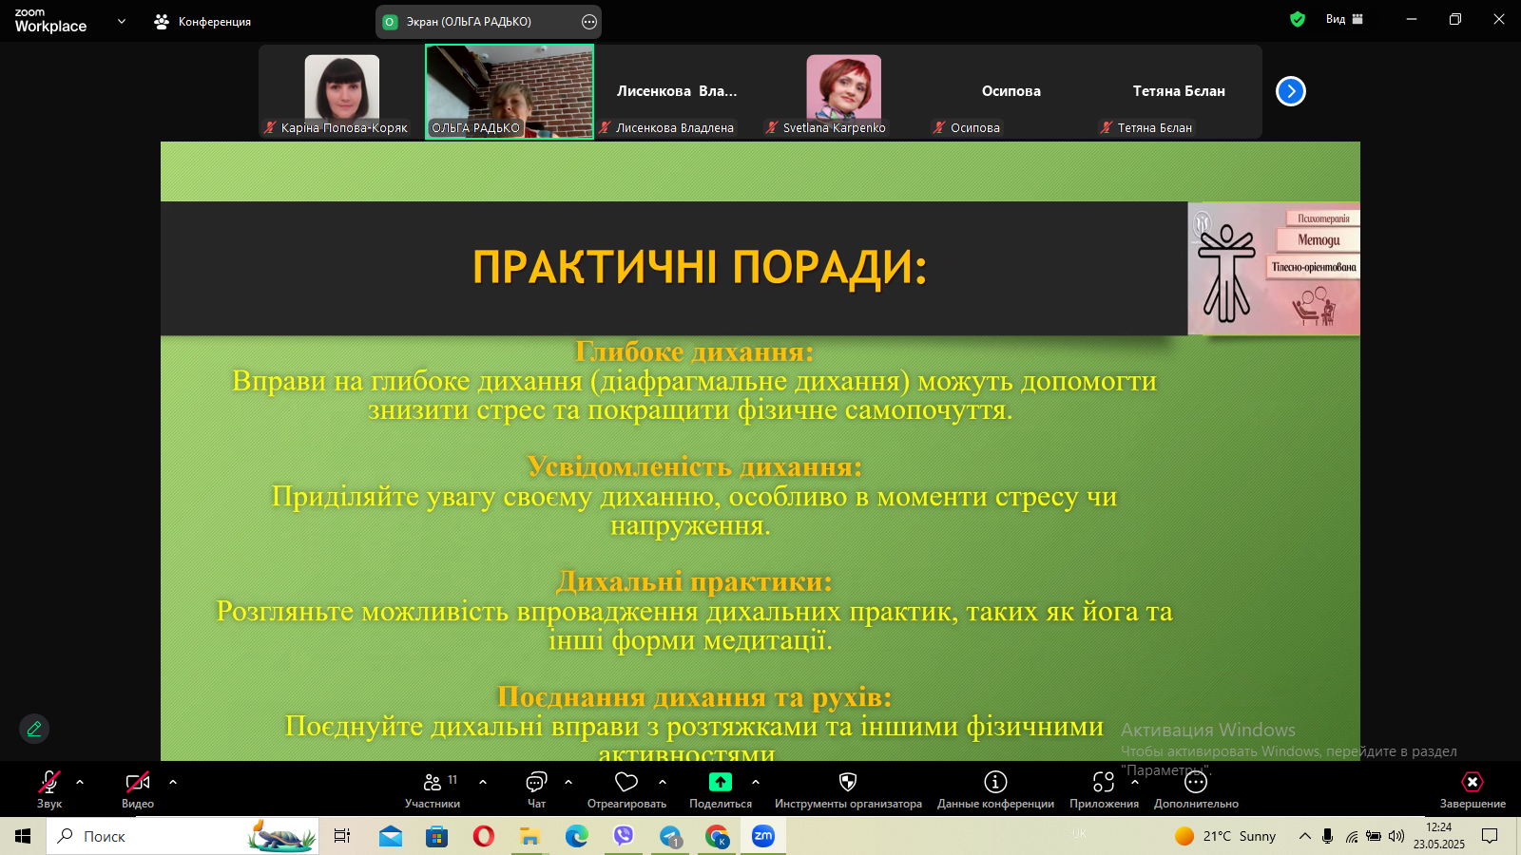
Task: Open Данные конференции meeting info
Action: click(995, 789)
